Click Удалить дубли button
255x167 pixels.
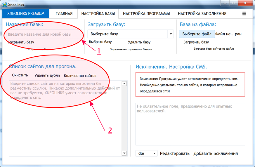tap(47, 75)
